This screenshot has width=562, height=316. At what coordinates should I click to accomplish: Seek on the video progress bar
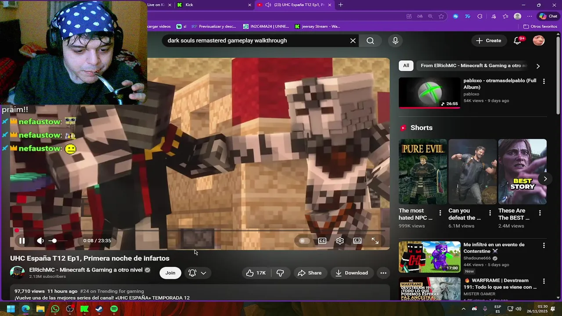click(x=200, y=230)
